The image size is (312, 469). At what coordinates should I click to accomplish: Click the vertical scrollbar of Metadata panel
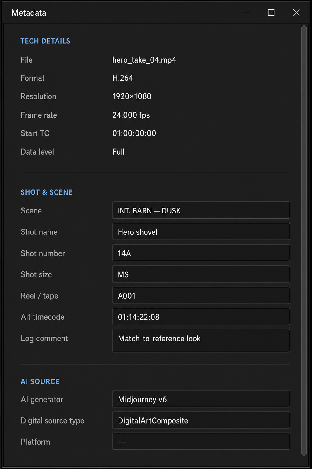(x=304, y=241)
